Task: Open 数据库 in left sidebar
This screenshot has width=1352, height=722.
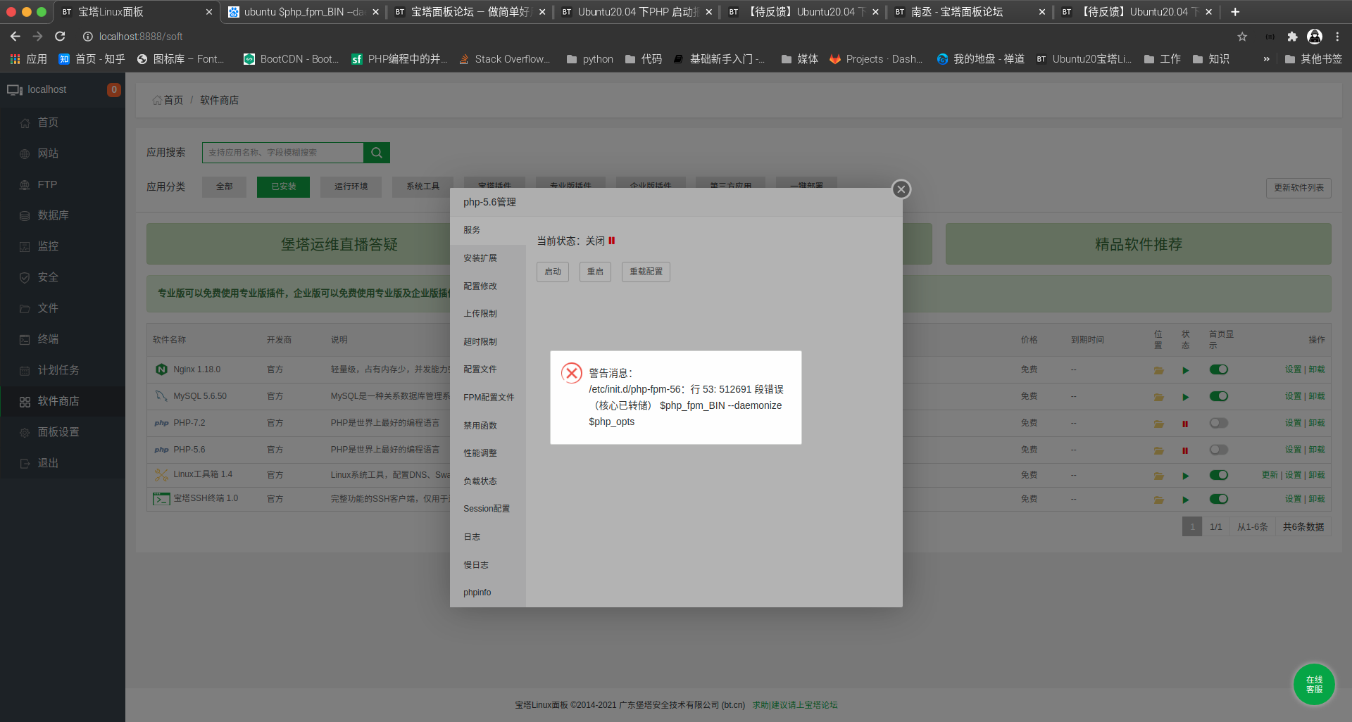Action: click(x=63, y=215)
